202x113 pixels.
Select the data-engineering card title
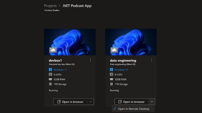(123, 60)
